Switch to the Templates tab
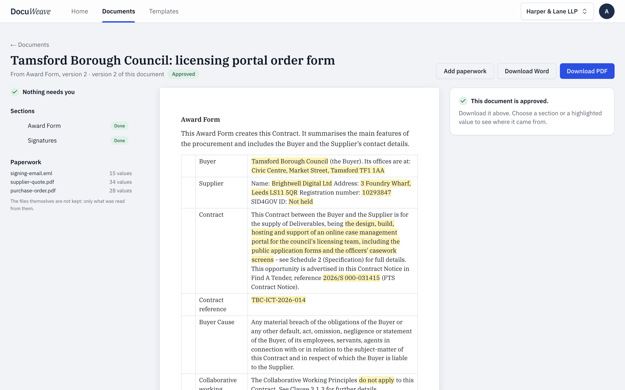625x390 pixels. 164,11
